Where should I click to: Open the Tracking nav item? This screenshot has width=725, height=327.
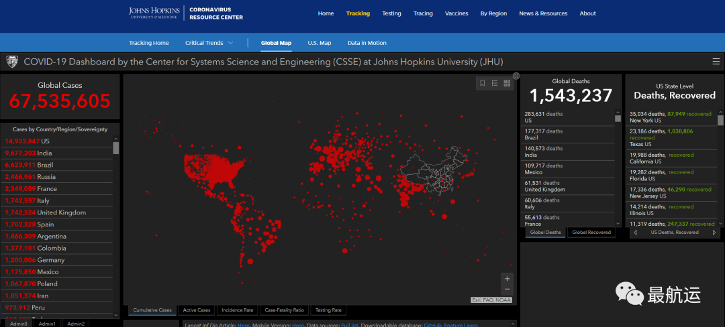(x=358, y=13)
